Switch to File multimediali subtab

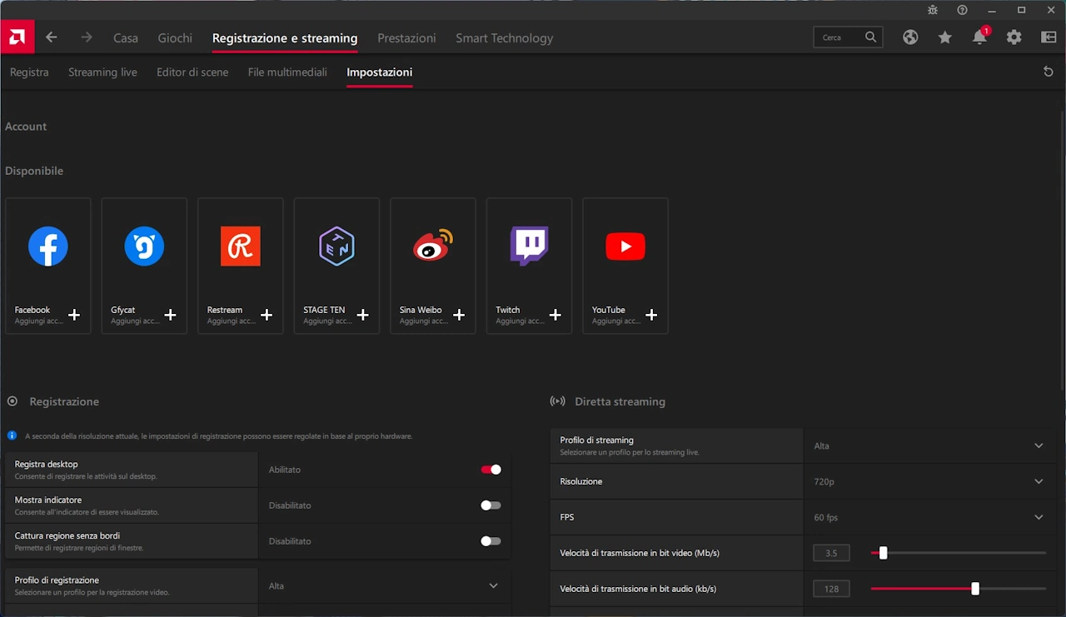[287, 72]
